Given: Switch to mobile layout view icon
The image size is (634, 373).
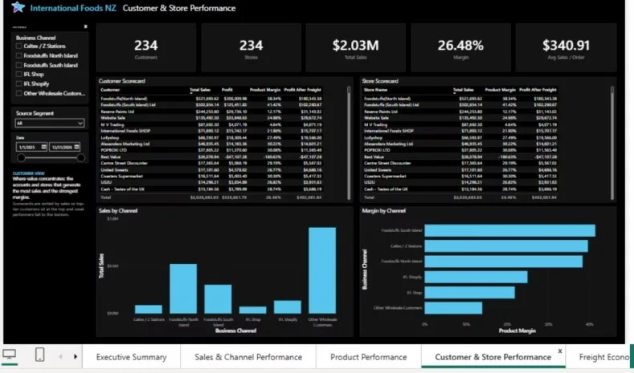Looking at the screenshot, I should [x=39, y=355].
